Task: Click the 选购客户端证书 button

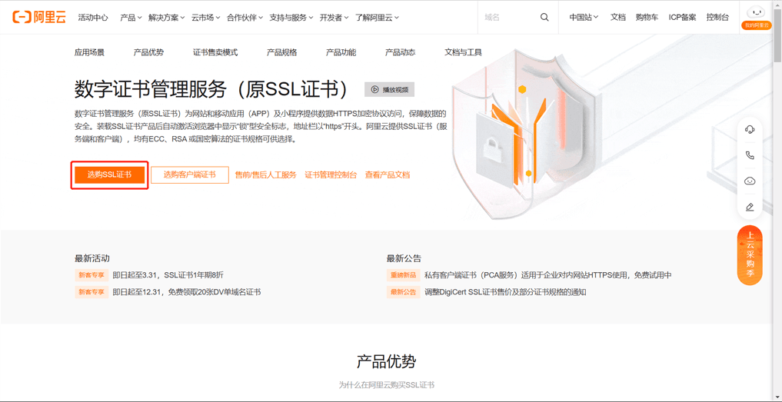Action: [190, 175]
